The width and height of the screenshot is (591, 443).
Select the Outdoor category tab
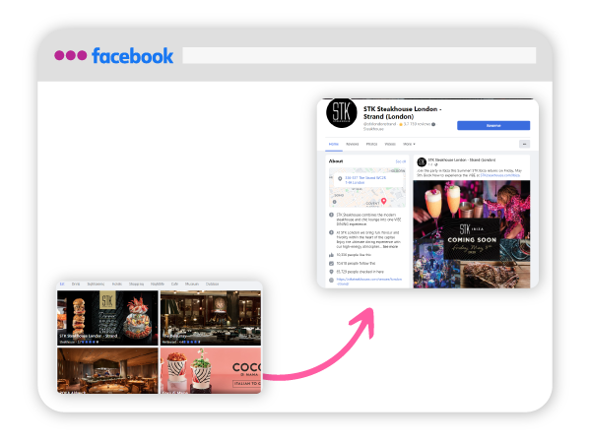[212, 285]
